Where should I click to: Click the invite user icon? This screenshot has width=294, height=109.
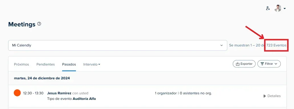(x=268, y=8)
